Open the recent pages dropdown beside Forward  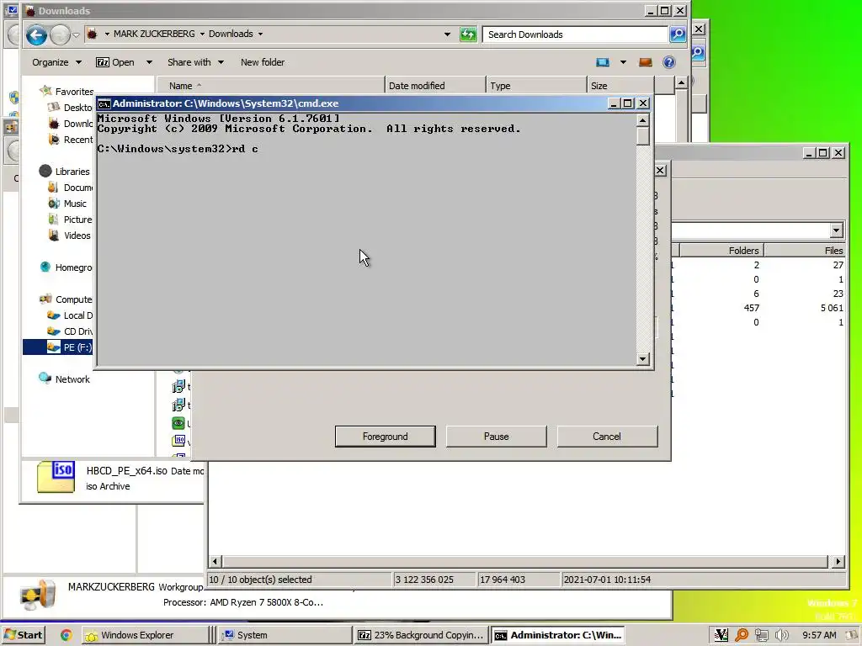(x=76, y=35)
